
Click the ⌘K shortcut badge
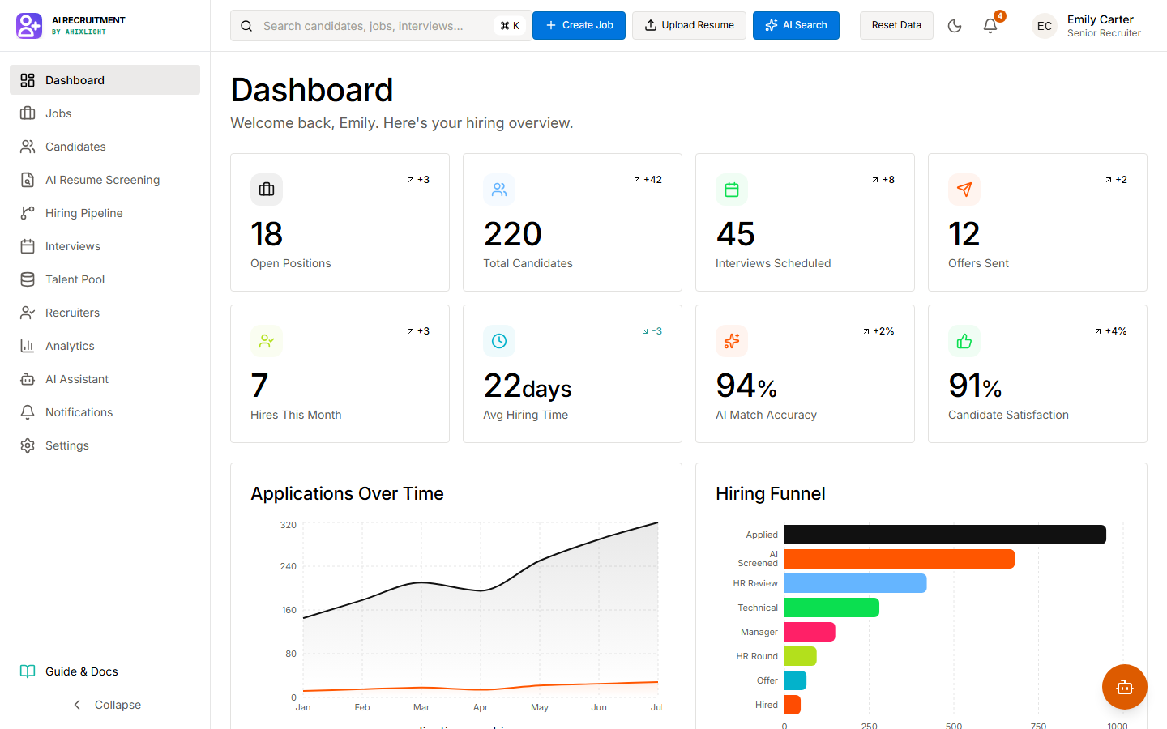(x=510, y=26)
